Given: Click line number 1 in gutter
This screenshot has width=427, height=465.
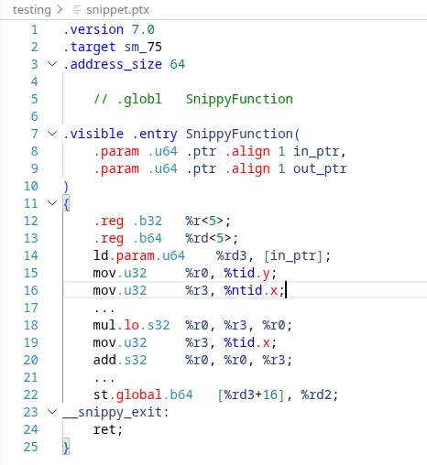Looking at the screenshot, I should coord(34,29).
